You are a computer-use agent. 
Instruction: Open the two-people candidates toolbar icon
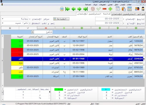(137, 9)
